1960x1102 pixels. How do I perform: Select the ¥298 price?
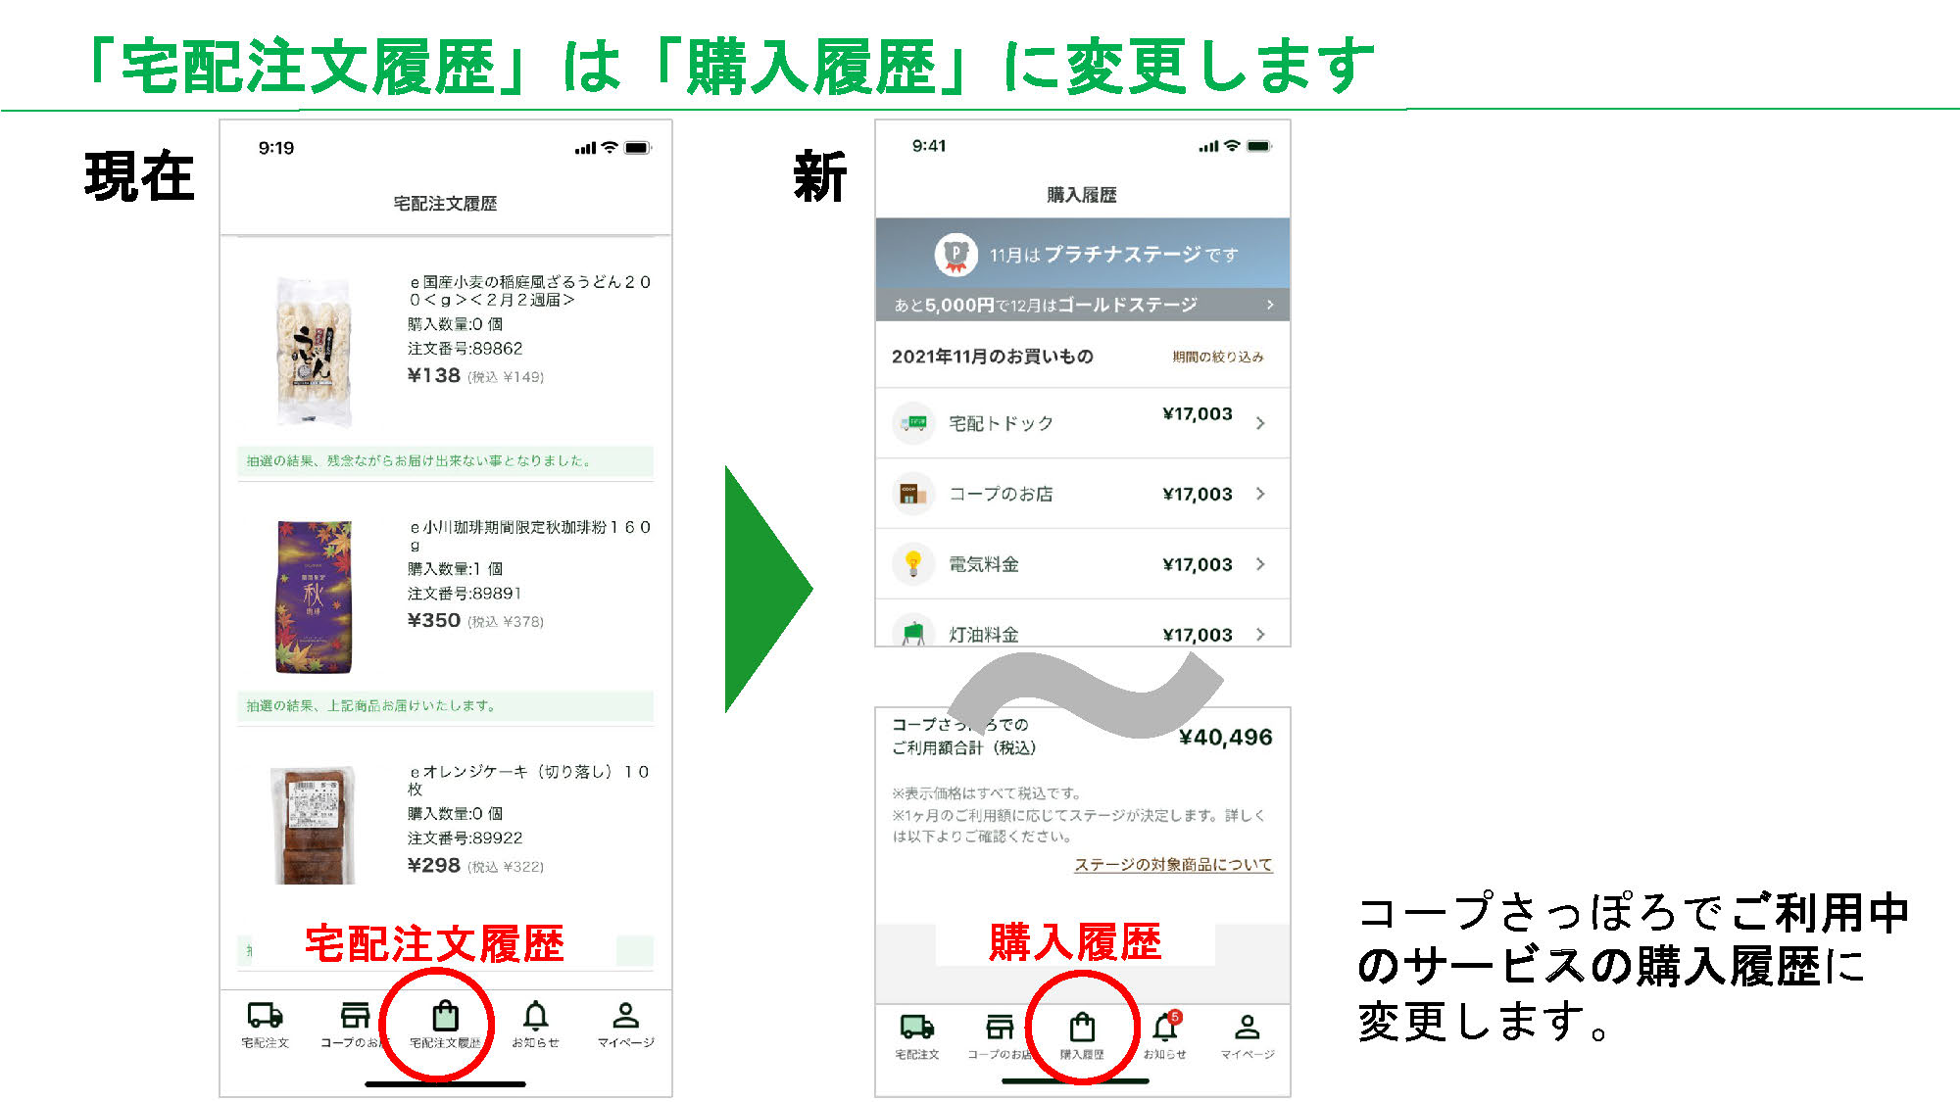433,865
